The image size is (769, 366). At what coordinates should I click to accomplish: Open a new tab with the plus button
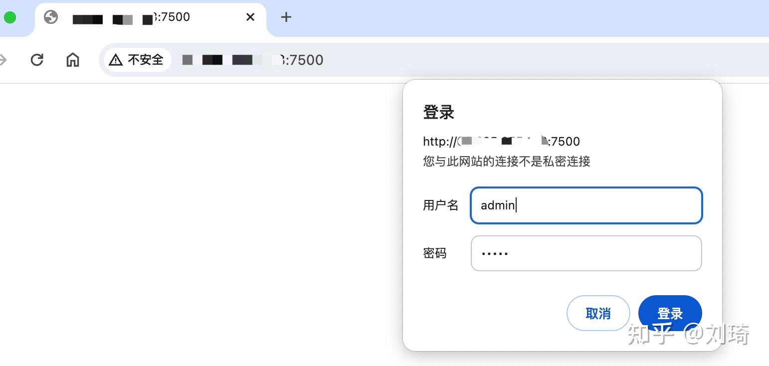tap(286, 17)
